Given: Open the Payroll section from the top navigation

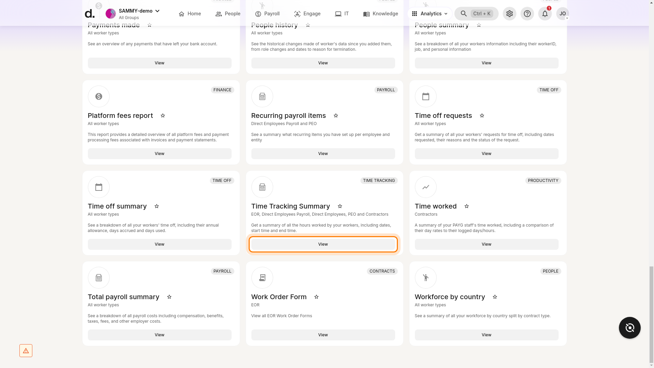Looking at the screenshot, I should pos(267,14).
